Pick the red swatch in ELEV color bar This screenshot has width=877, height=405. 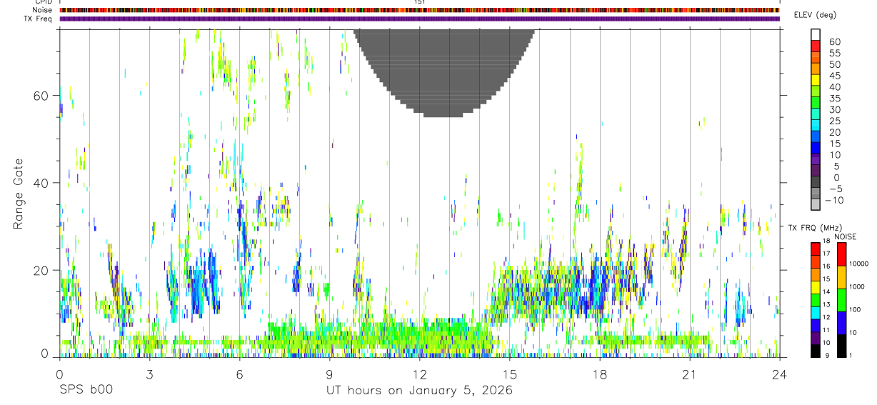coord(816,47)
